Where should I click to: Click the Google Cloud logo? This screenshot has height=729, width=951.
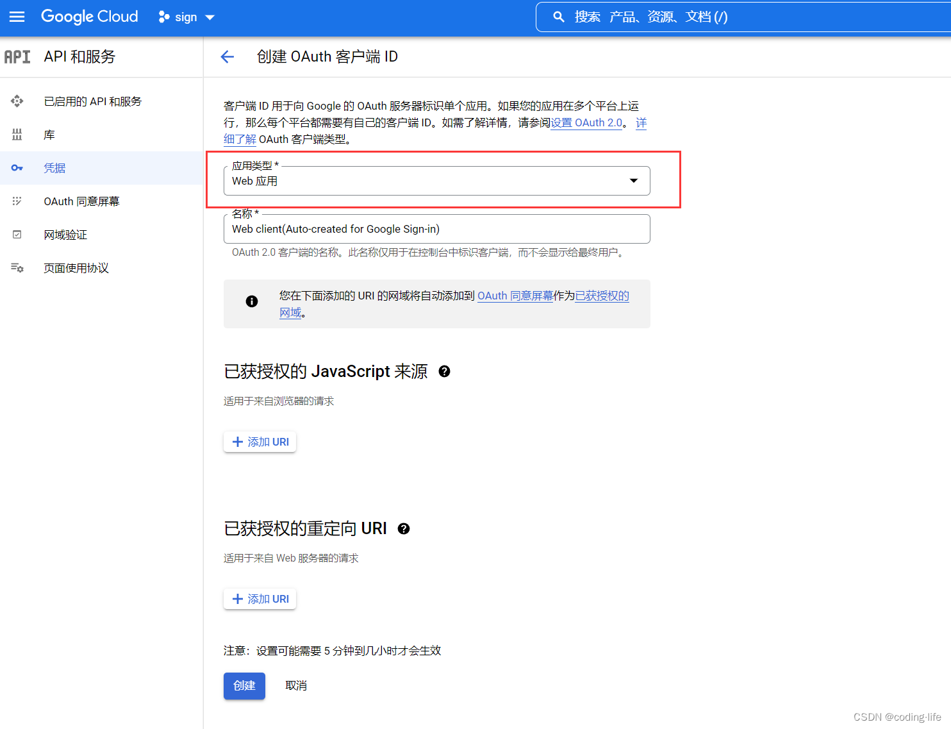[90, 17]
